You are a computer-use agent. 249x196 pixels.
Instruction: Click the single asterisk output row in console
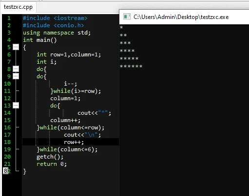[x=121, y=27]
